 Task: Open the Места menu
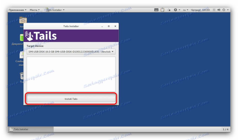click(x=34, y=10)
